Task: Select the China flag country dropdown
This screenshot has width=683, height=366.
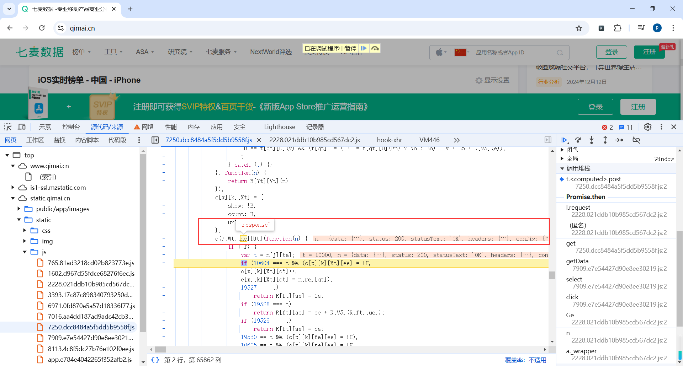Action: click(x=462, y=53)
